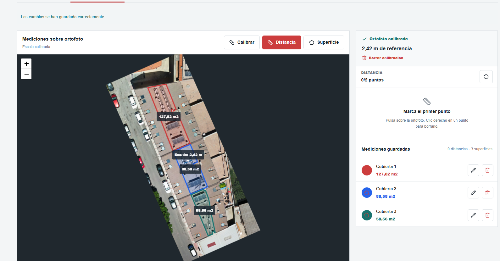Delete the Cubierta 2 measurement

click(487, 193)
